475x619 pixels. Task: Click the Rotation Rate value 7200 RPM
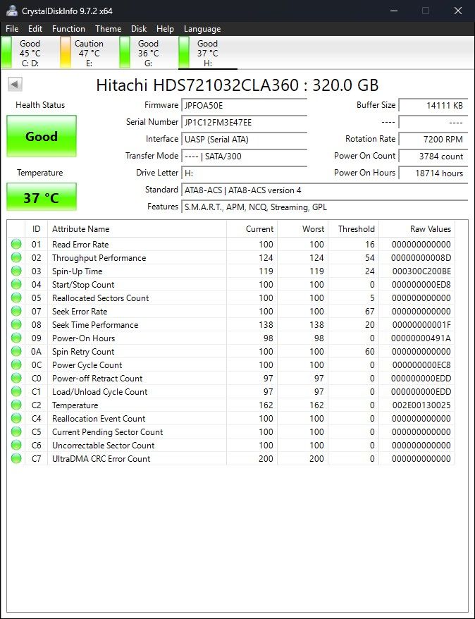tap(433, 140)
